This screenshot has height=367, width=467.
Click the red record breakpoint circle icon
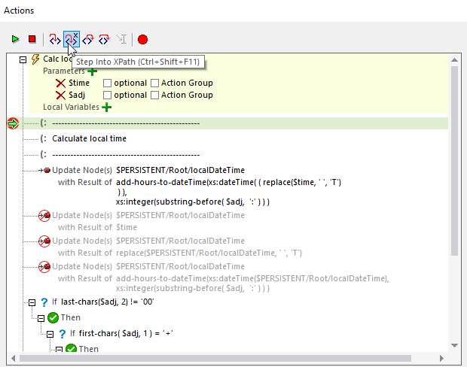(x=142, y=39)
